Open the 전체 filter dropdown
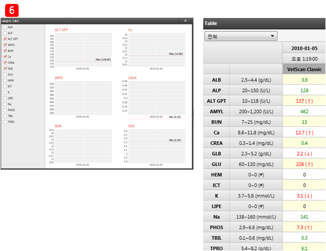This screenshot has height=251, width=326. pos(241,36)
